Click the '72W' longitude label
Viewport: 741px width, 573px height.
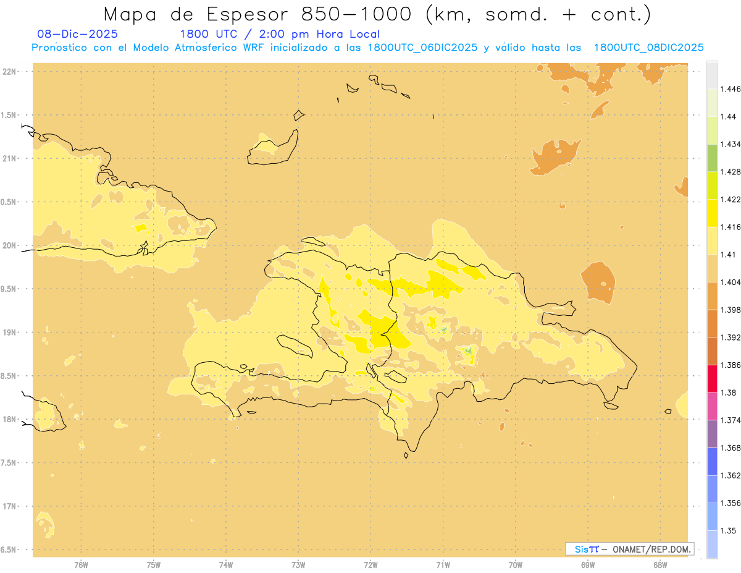tap(371, 565)
